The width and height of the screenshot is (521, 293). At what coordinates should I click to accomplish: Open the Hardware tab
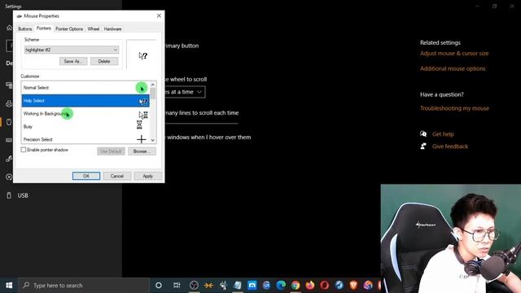[x=112, y=29]
